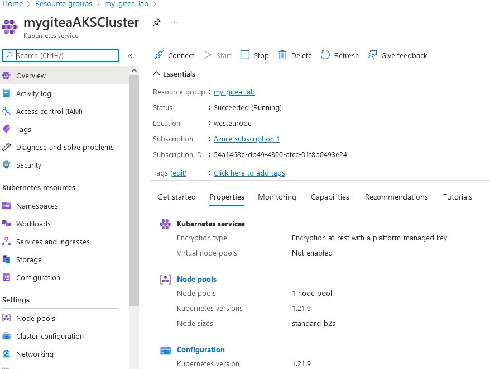Screen dimensions: 490x369
Task: Click the Configuration briefcase icon in Properties pane
Action: [166, 349]
